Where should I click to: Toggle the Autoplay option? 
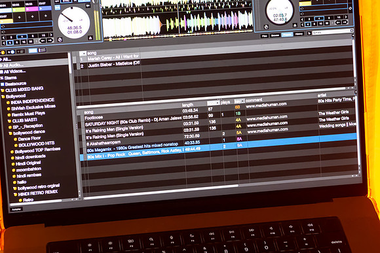pos(16,209)
